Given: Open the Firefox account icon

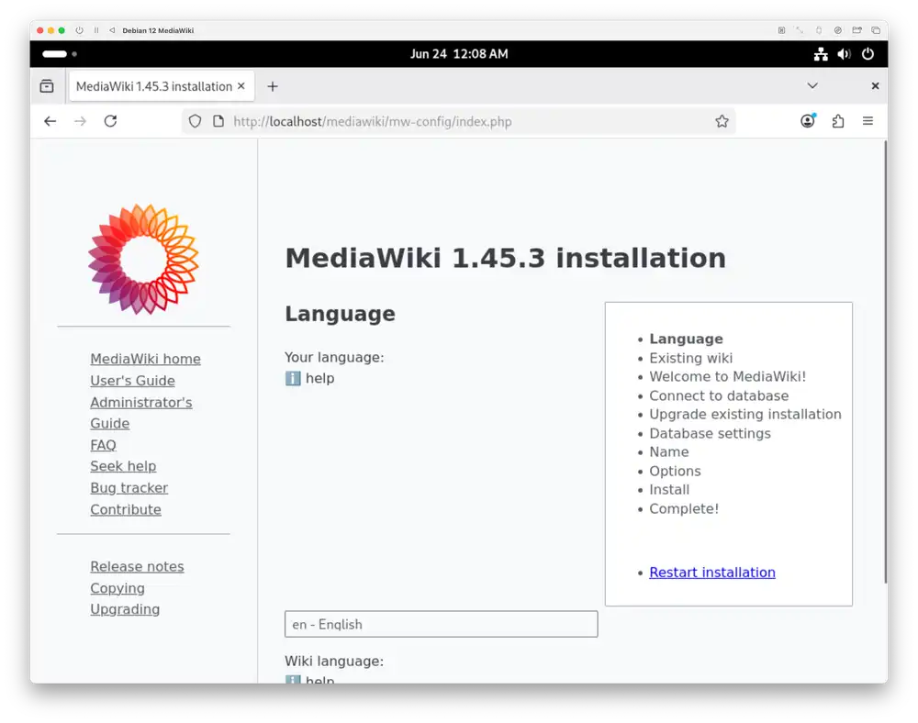Looking at the screenshot, I should coord(808,120).
